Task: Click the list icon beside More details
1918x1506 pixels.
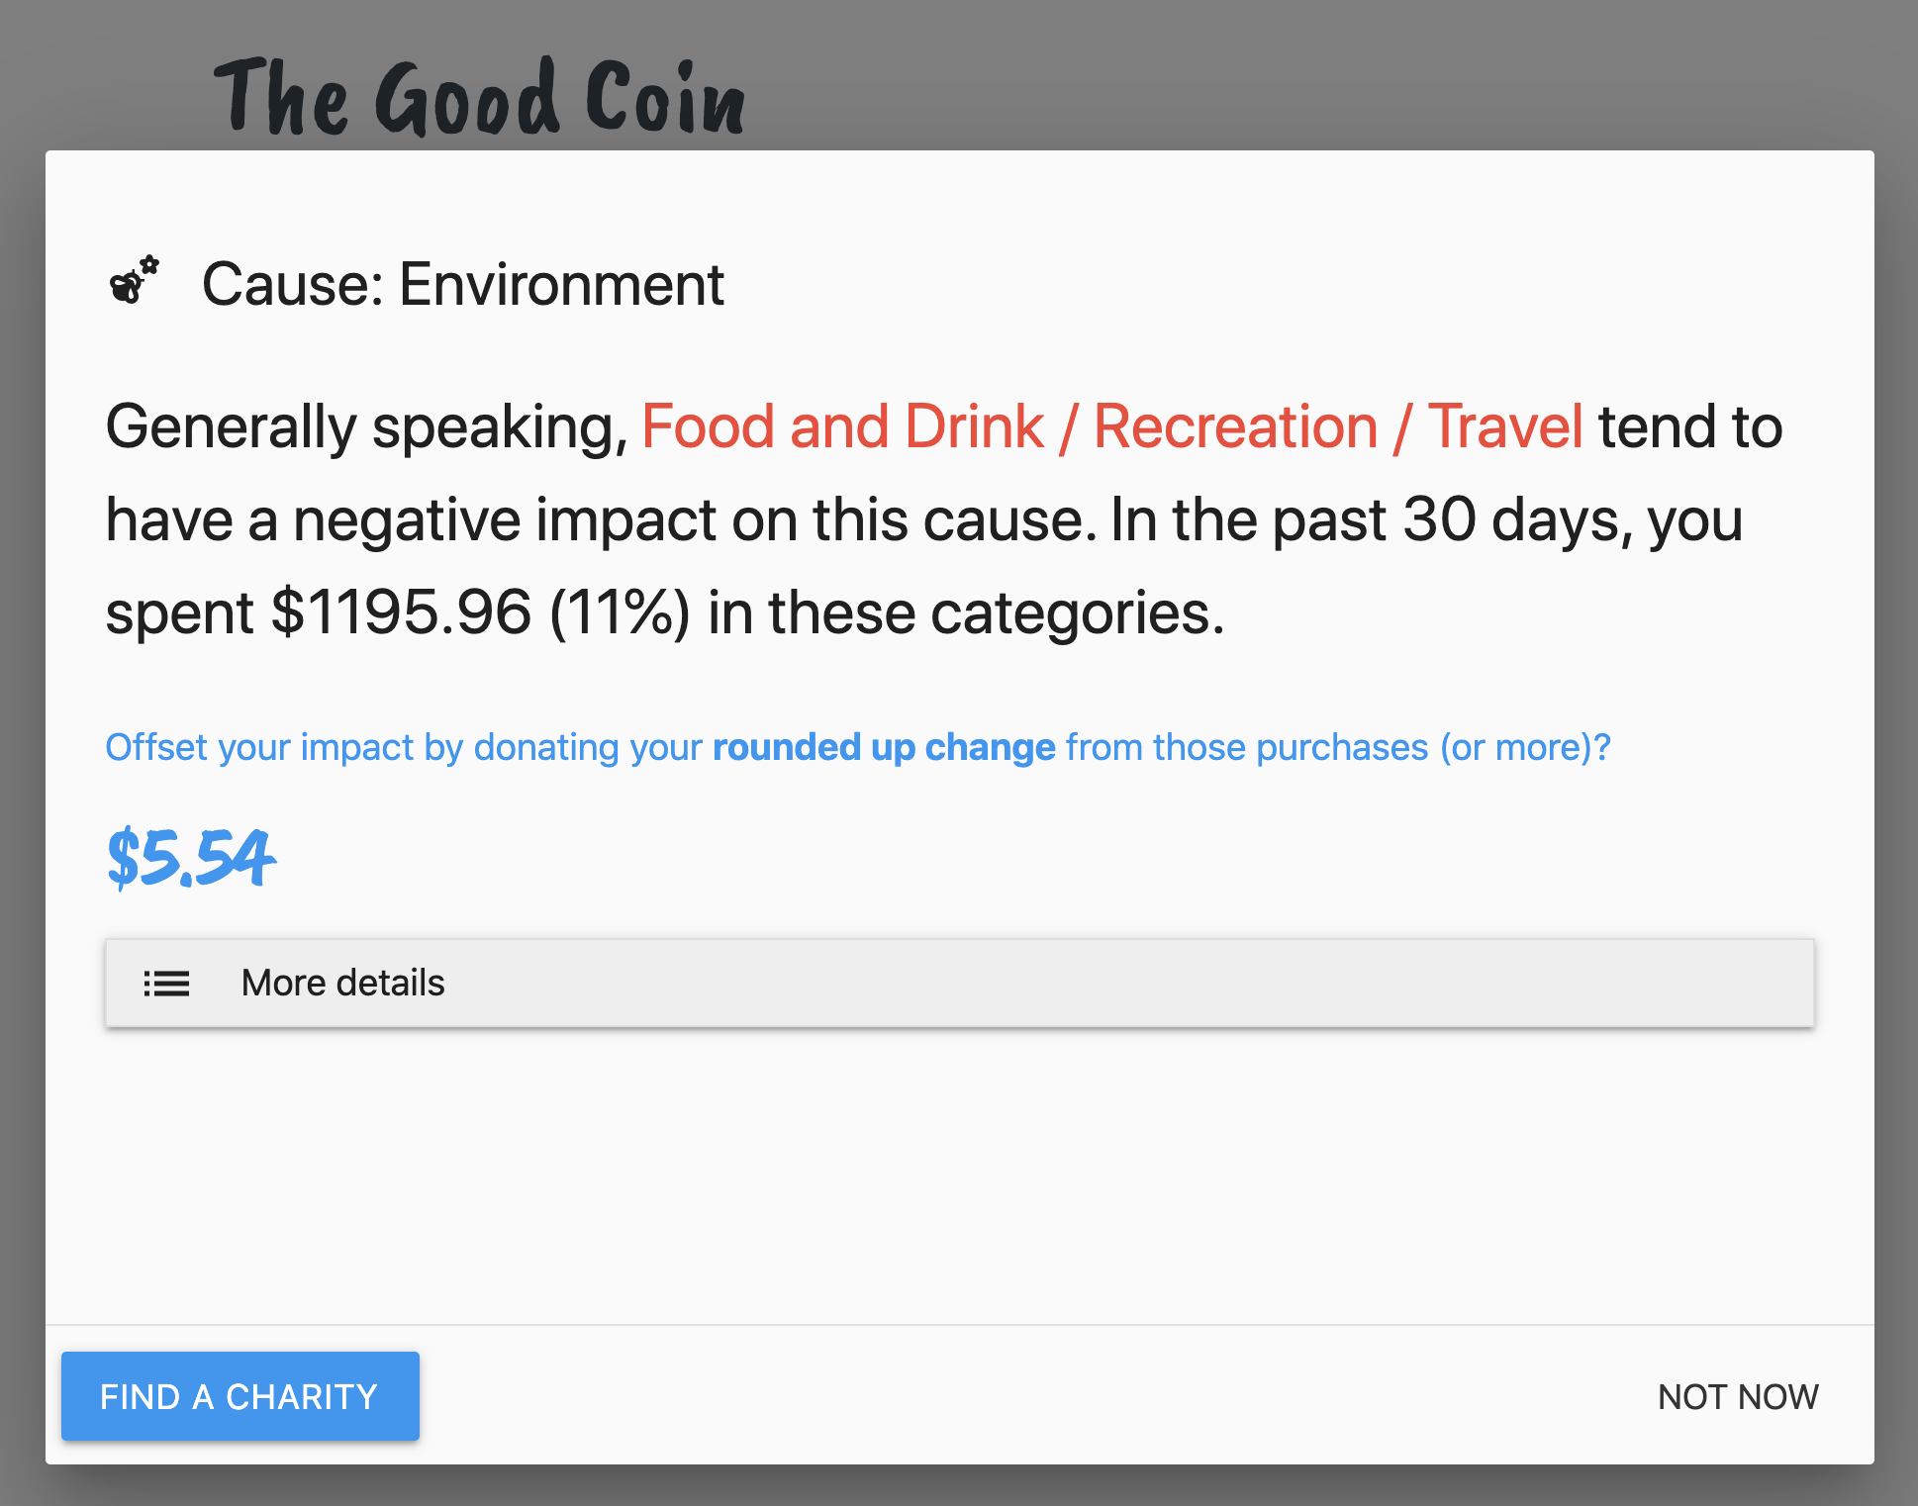Action: pyautogui.click(x=166, y=984)
